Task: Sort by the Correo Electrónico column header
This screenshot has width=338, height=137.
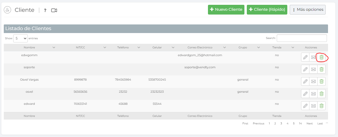Action: click(x=200, y=48)
